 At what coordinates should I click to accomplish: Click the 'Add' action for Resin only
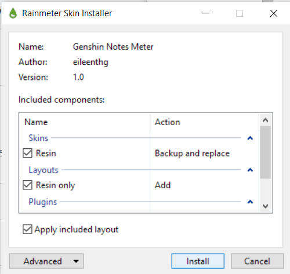pyautogui.click(x=163, y=185)
